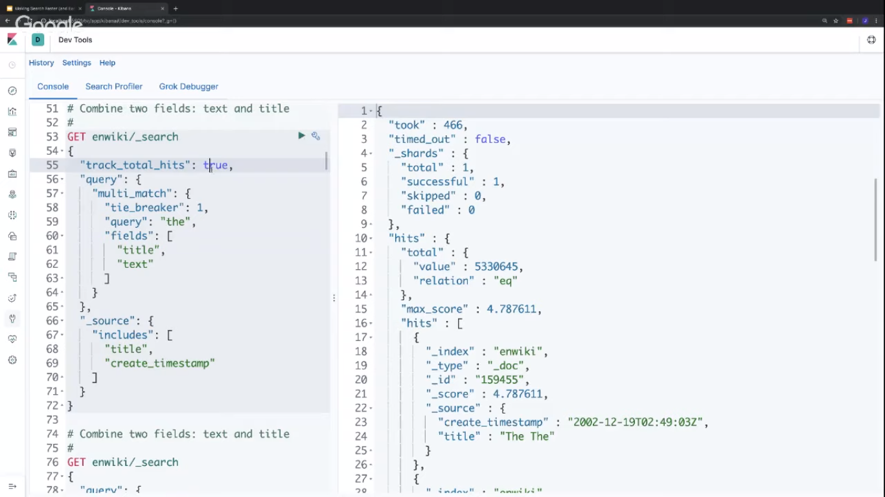Open Management via the gear sidebar icon
The height and width of the screenshot is (497, 885).
click(x=12, y=360)
